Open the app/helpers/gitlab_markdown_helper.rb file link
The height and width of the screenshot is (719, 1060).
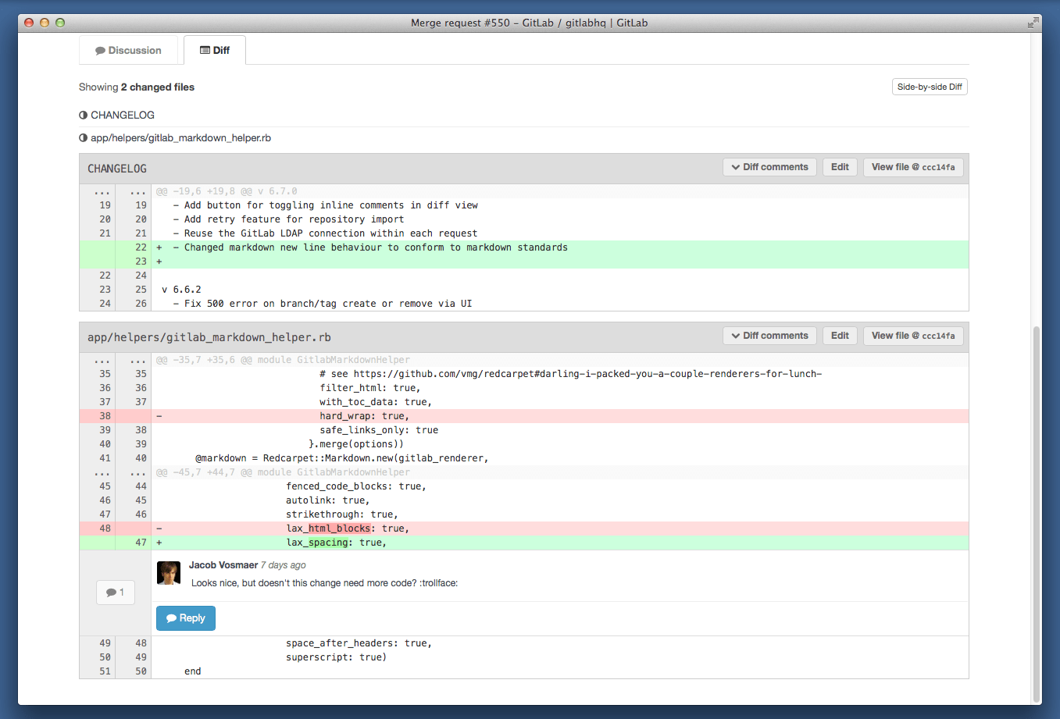[180, 138]
